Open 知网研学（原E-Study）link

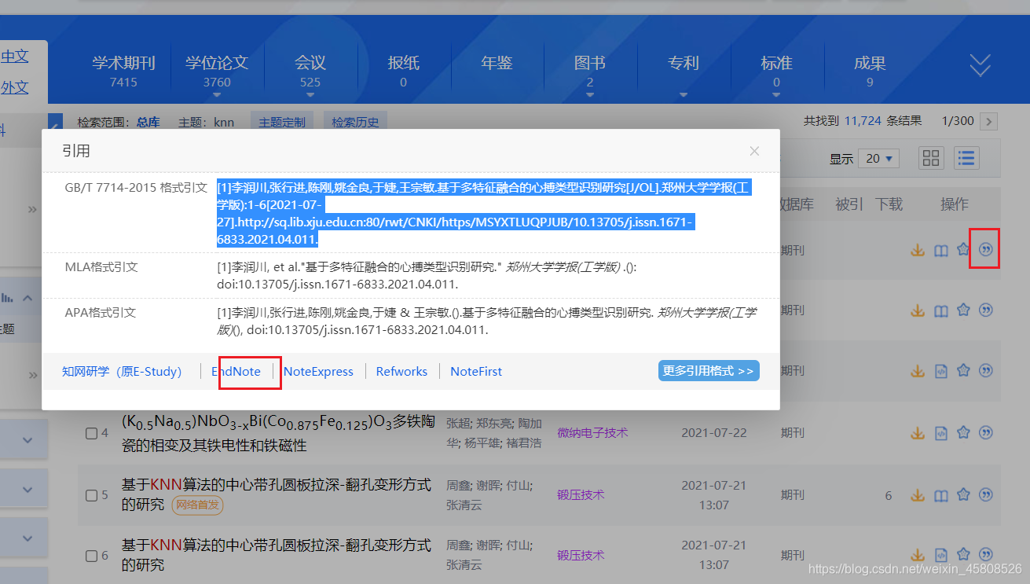click(122, 371)
